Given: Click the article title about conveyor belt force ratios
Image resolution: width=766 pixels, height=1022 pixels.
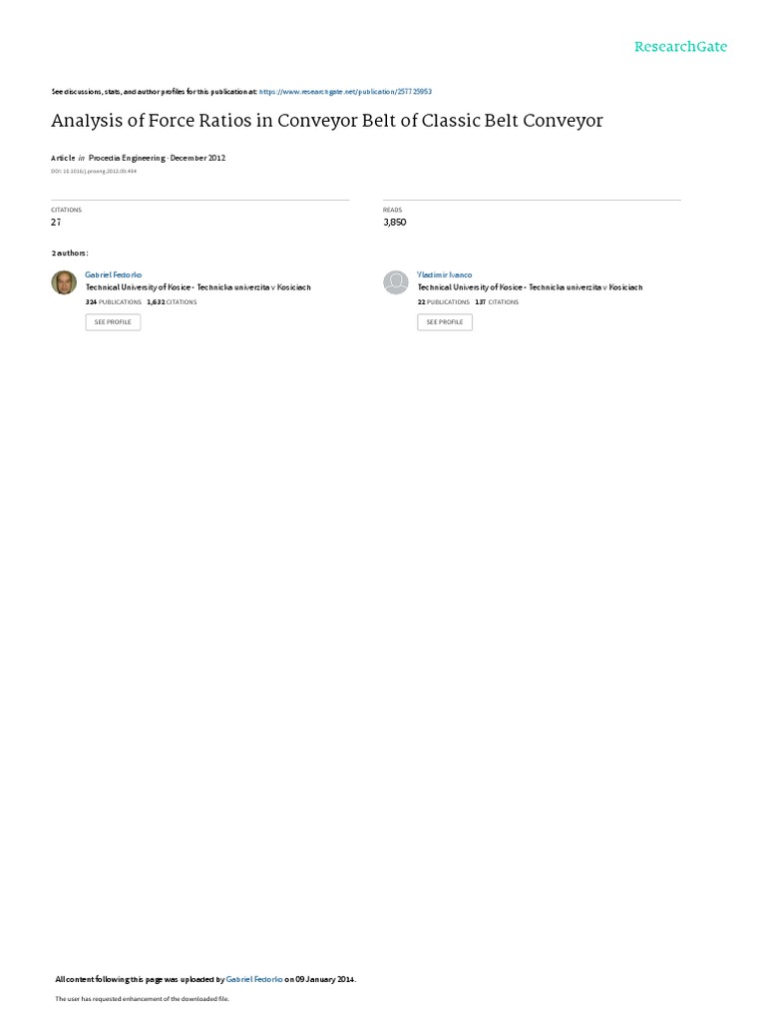Looking at the screenshot, I should 327,121.
